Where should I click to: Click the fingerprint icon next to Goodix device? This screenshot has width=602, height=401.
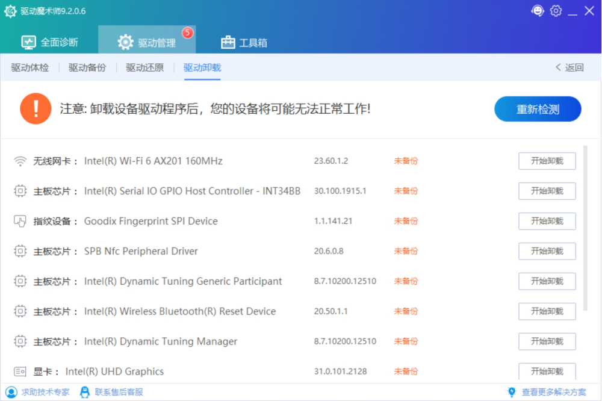click(20, 221)
